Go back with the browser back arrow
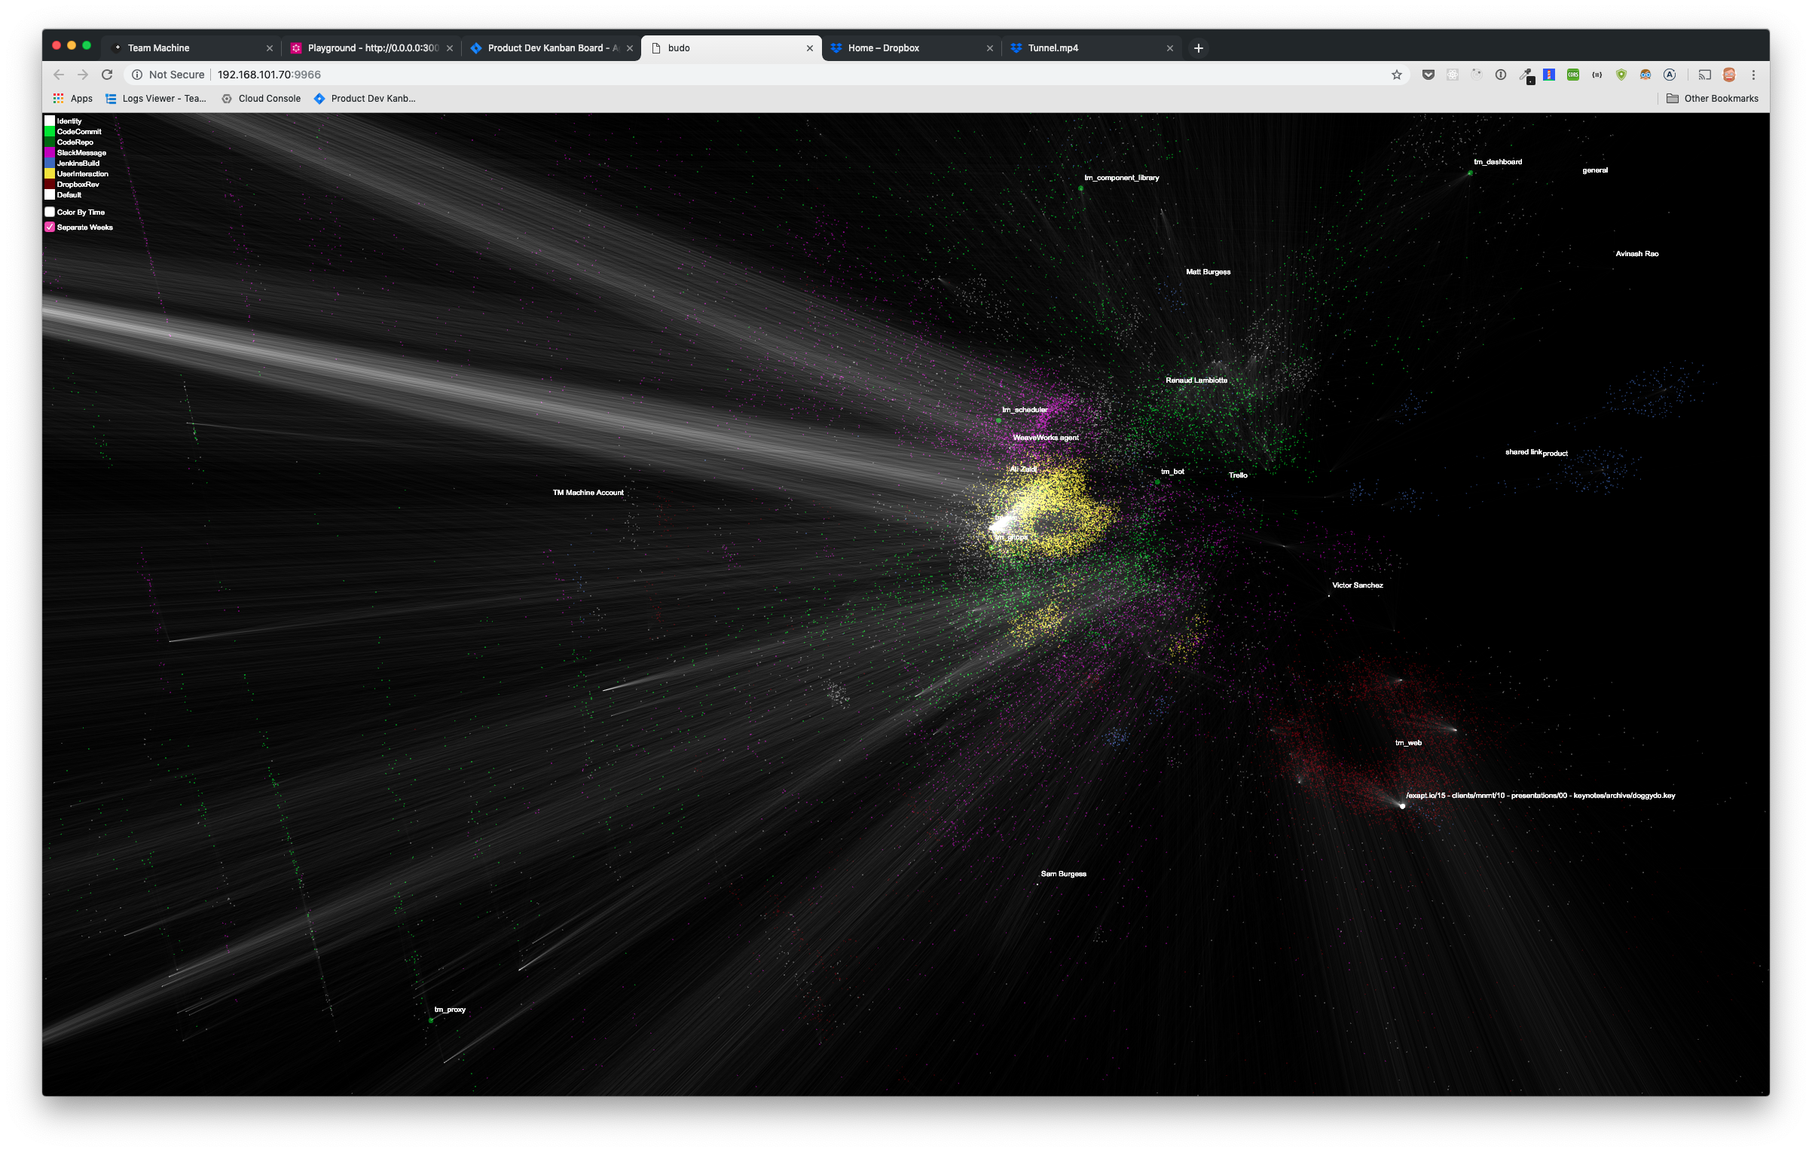Image resolution: width=1812 pixels, height=1152 pixels. (59, 75)
